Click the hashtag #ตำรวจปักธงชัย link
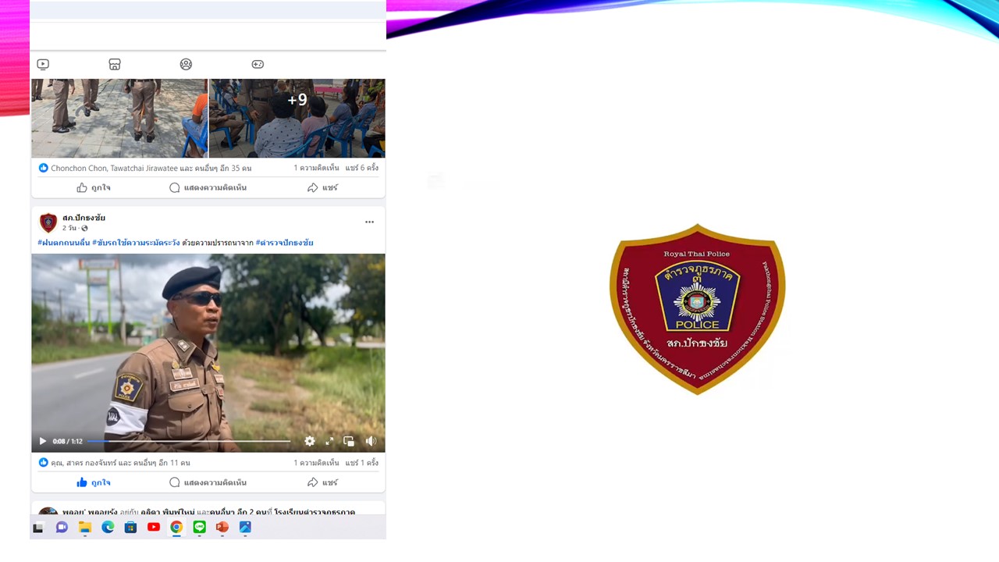 [285, 243]
